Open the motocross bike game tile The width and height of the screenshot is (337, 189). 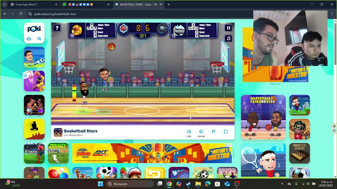point(82,173)
